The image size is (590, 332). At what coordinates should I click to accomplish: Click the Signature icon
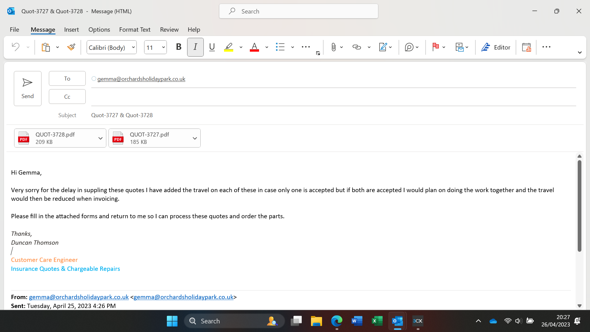tap(383, 47)
